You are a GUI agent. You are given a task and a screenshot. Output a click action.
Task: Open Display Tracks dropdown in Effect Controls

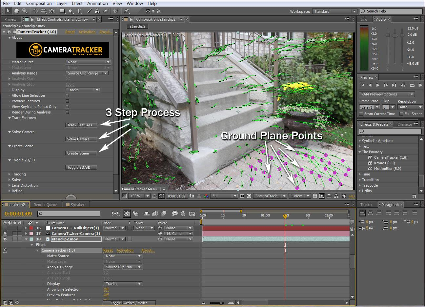(83, 90)
